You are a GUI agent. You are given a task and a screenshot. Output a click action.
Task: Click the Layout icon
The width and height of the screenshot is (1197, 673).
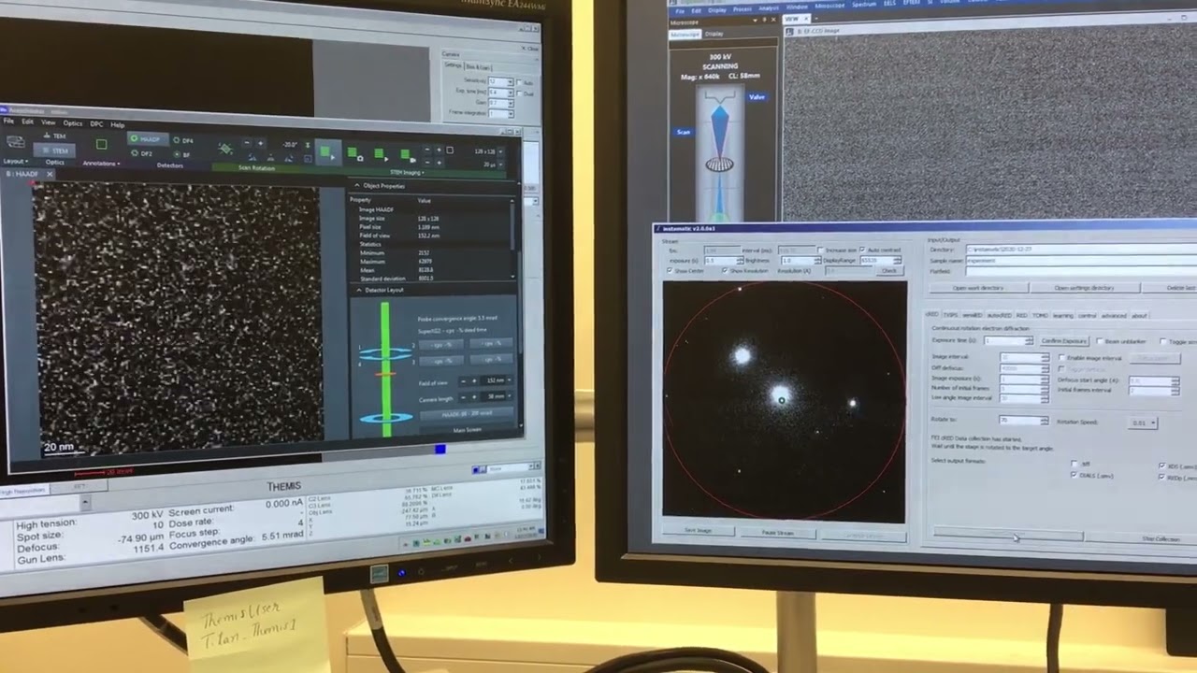16,141
